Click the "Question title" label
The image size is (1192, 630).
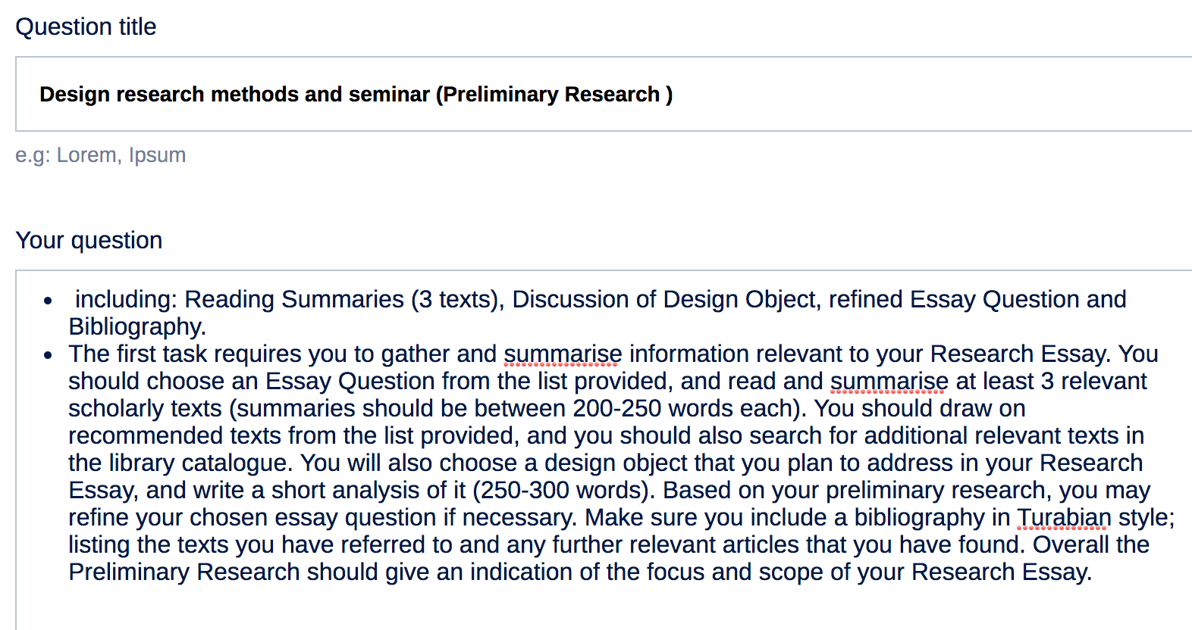tap(86, 27)
